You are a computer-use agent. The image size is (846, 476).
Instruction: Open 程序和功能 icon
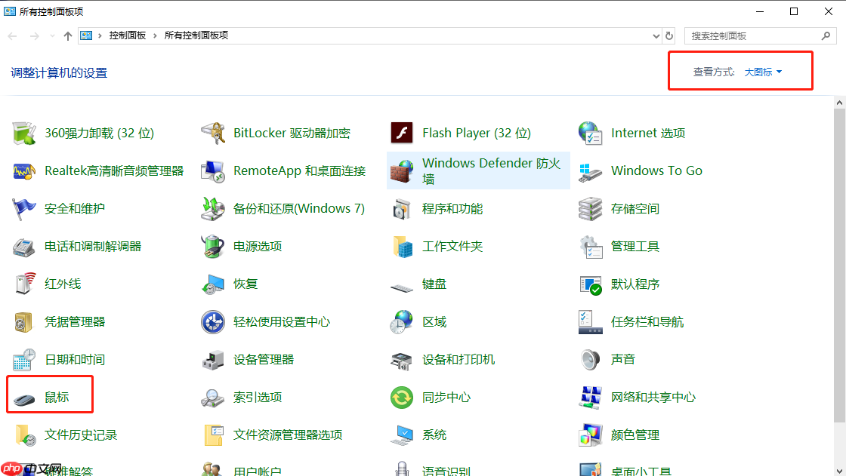(x=401, y=209)
